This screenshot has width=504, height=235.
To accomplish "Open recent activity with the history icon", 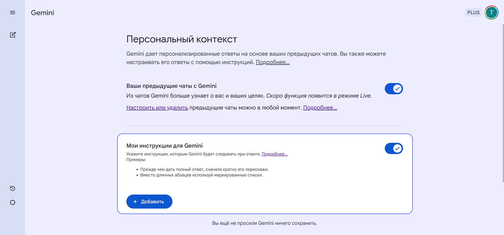I will tap(13, 188).
